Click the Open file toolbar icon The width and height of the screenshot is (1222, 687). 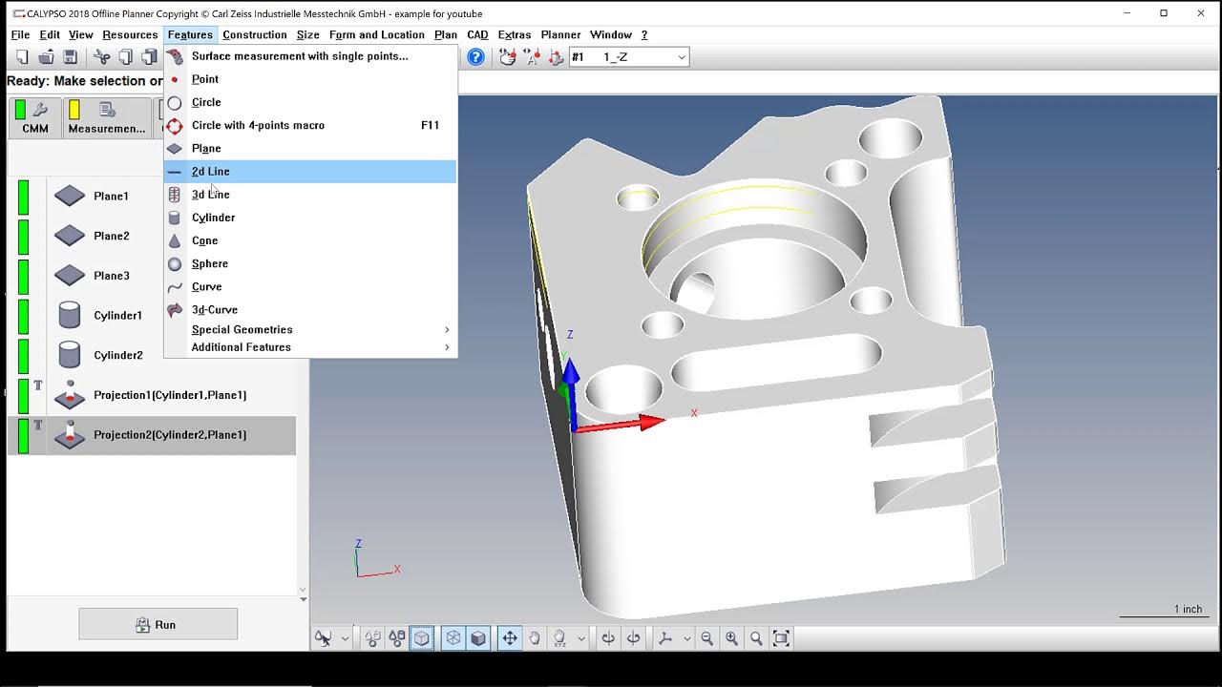[46, 57]
